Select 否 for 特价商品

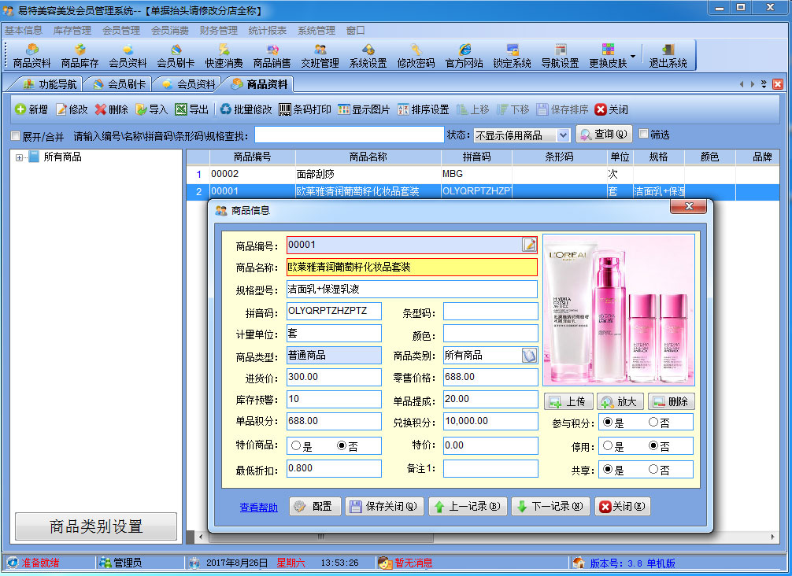pos(342,445)
